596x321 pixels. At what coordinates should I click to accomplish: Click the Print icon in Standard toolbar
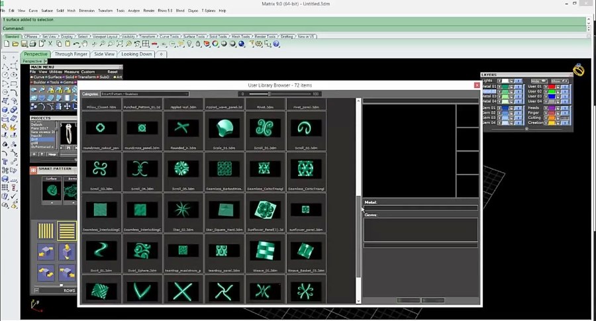point(32,44)
